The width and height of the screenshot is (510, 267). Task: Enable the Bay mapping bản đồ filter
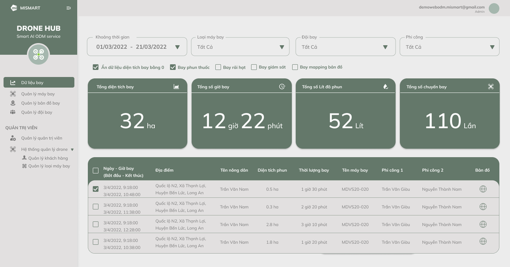tap(295, 67)
